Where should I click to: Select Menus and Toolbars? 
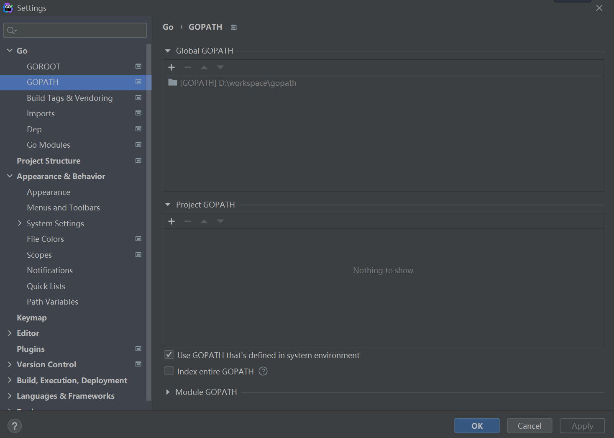[x=64, y=207]
